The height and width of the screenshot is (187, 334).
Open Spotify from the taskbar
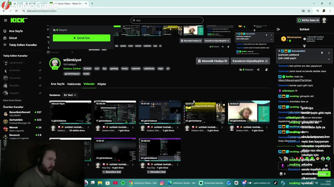coord(123,183)
